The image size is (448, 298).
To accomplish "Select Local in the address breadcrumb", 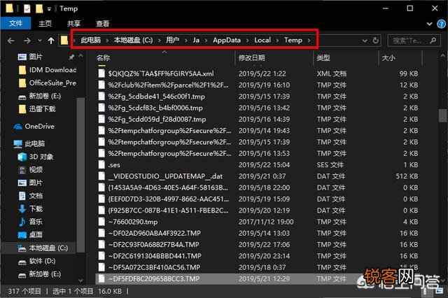I will (x=262, y=41).
